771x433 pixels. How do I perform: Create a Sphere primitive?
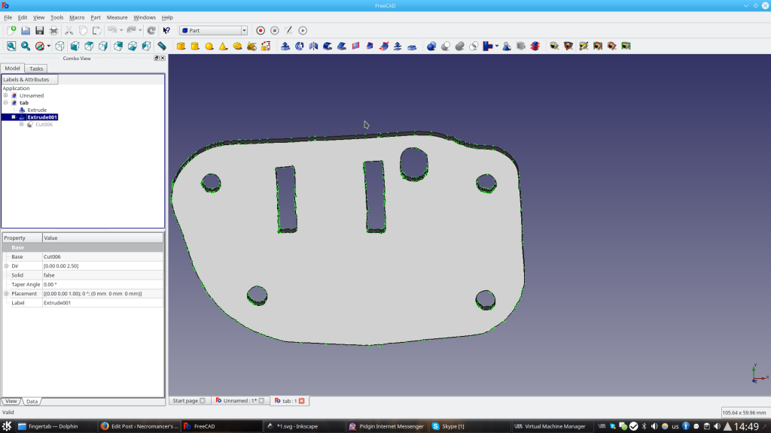[209, 46]
